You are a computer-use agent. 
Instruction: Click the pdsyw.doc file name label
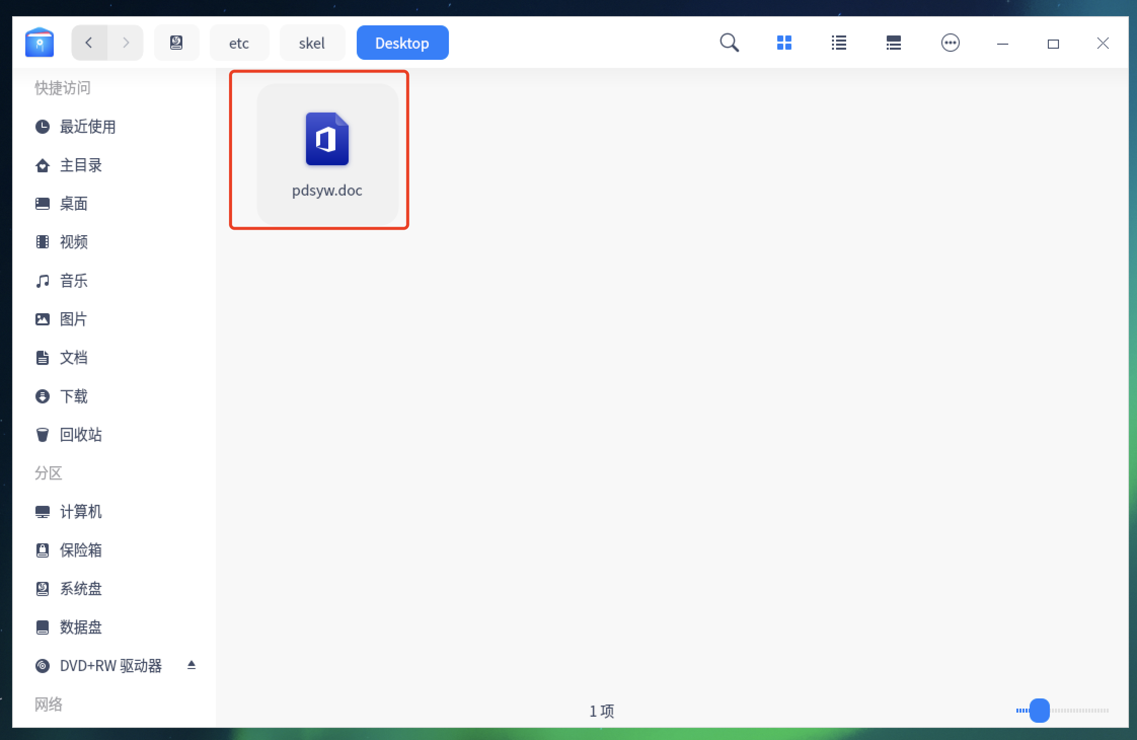point(327,191)
